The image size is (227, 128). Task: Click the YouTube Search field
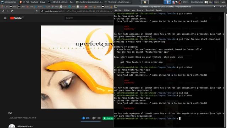89,18
